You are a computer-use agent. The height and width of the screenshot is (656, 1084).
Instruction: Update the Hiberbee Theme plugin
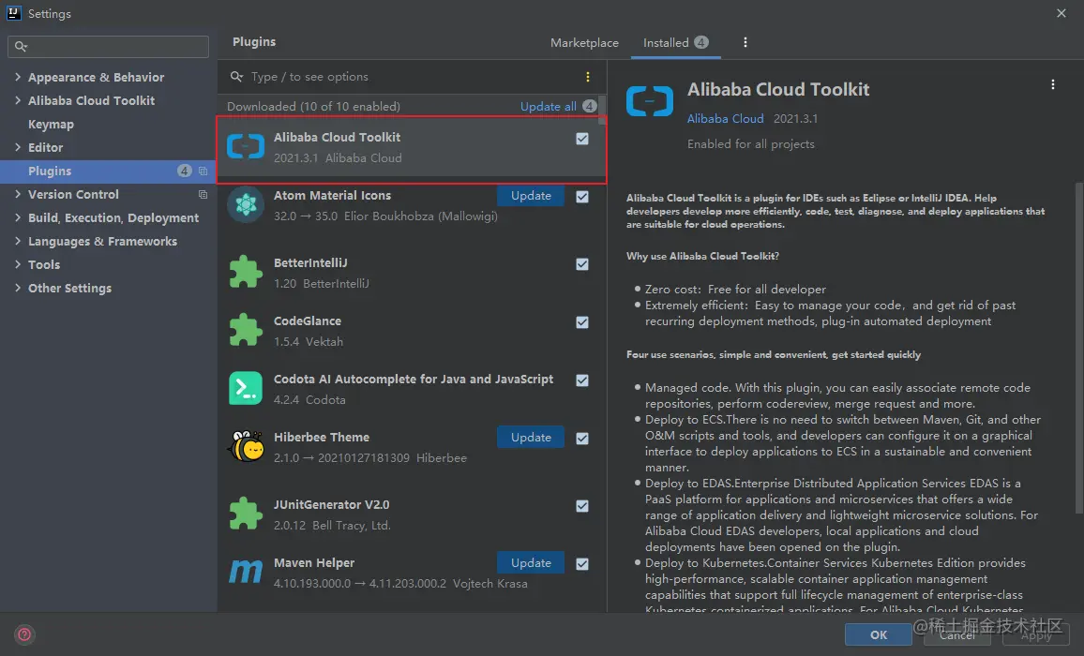[x=530, y=438]
